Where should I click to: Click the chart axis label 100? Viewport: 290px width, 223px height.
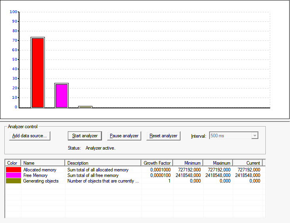pyautogui.click(x=13, y=12)
